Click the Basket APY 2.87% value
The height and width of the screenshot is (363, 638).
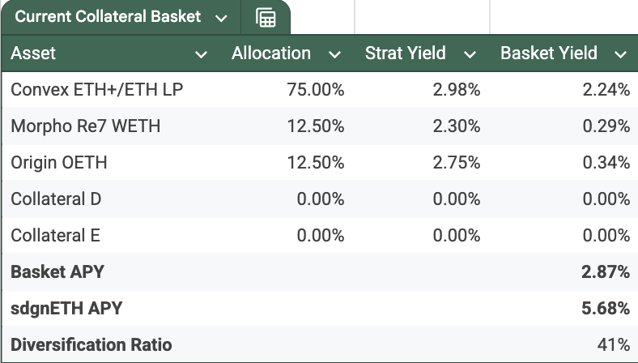click(x=606, y=272)
